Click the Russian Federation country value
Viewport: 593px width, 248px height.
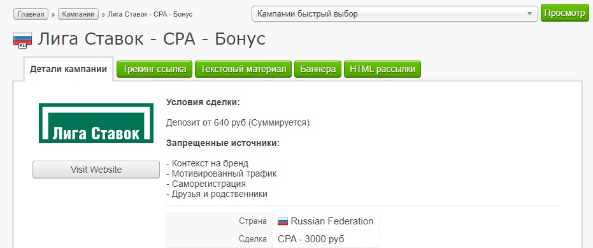pyautogui.click(x=332, y=221)
